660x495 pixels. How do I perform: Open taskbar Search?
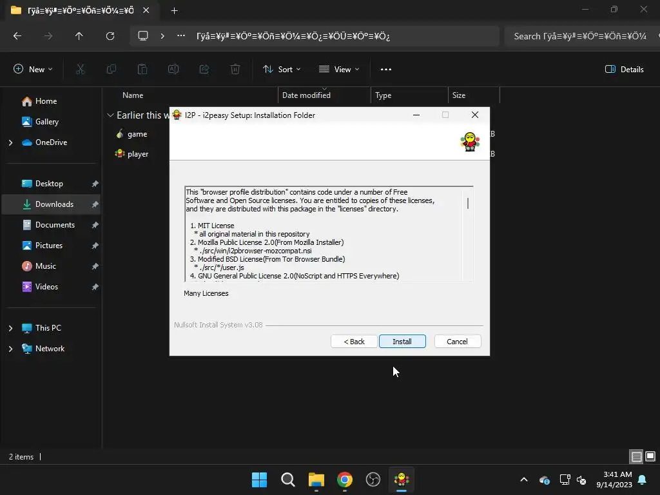point(288,480)
